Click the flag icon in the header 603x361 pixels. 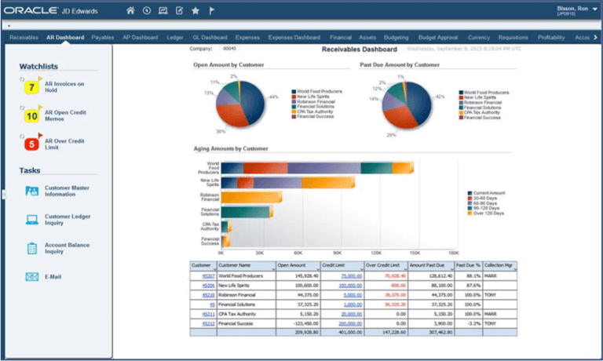212,11
